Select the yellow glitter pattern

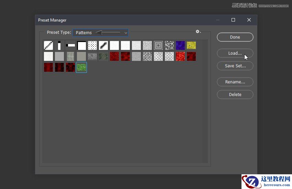pos(191,45)
